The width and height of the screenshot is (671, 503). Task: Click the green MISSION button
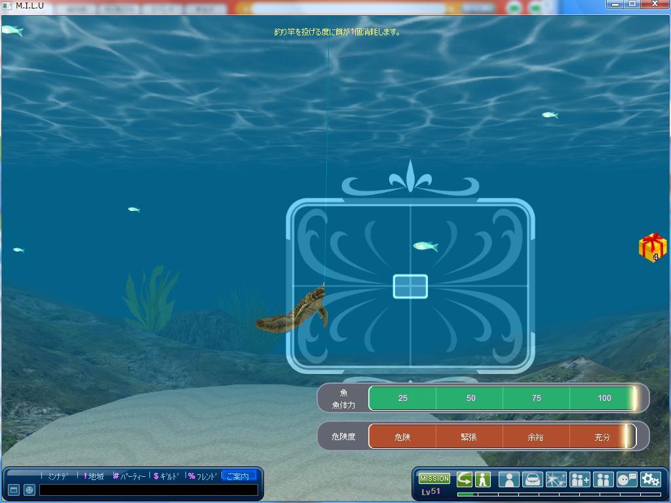coord(434,479)
